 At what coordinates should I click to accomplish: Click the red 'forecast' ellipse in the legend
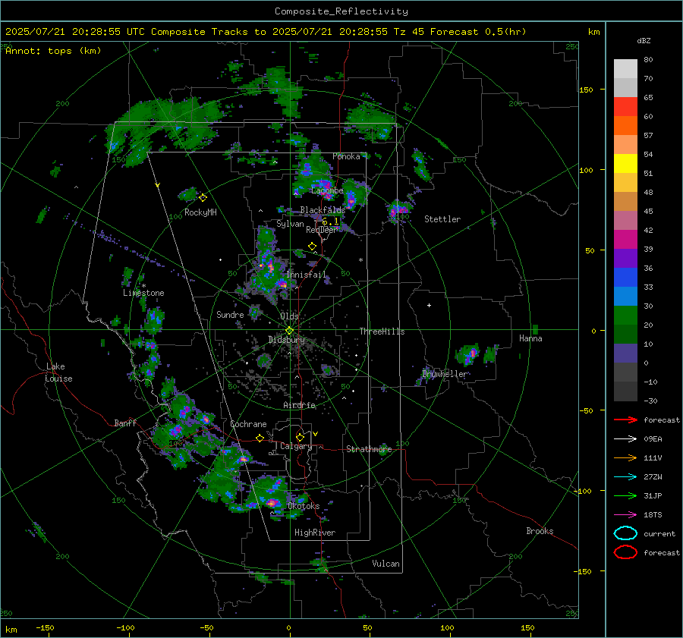[x=625, y=552]
